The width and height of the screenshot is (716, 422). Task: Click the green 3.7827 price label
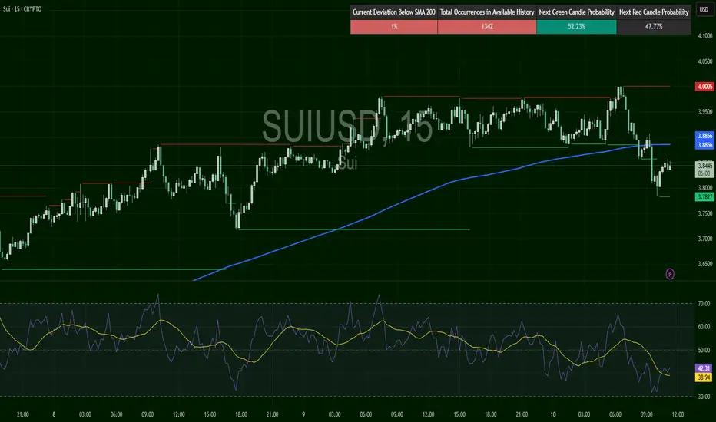(704, 197)
